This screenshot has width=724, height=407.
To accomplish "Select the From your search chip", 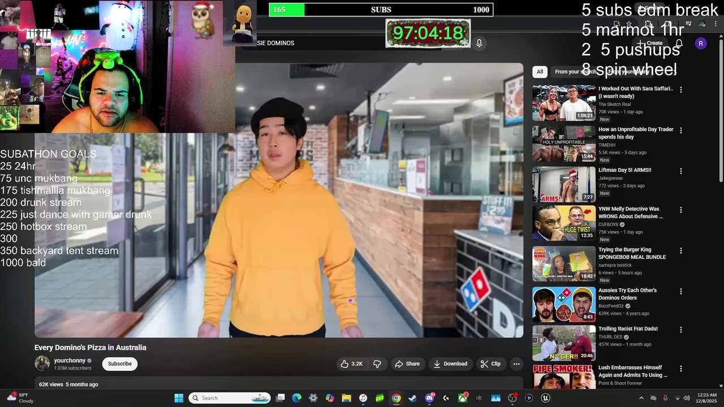I will 575,72.
